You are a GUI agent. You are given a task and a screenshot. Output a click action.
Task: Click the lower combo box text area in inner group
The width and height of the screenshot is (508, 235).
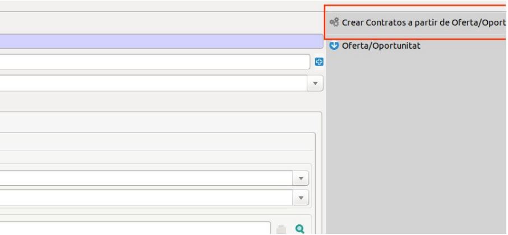pos(146,198)
